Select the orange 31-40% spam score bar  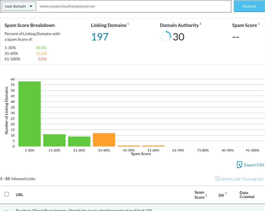(x=104, y=140)
